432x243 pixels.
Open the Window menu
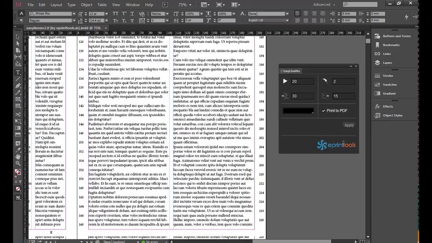[133, 5]
